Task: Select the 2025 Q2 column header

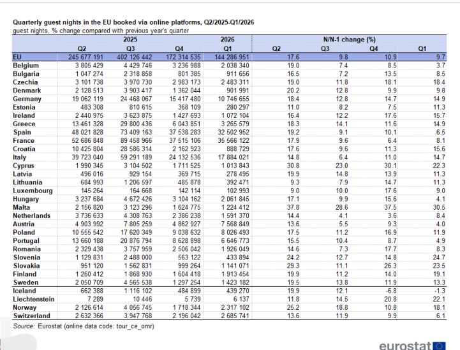Action: click(x=82, y=48)
